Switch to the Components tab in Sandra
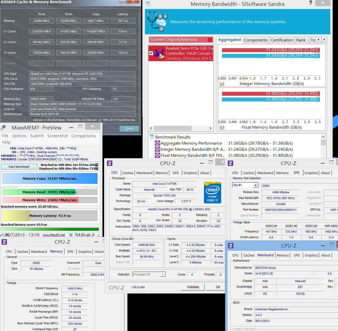This screenshot has height=331, width=338. click(256, 40)
